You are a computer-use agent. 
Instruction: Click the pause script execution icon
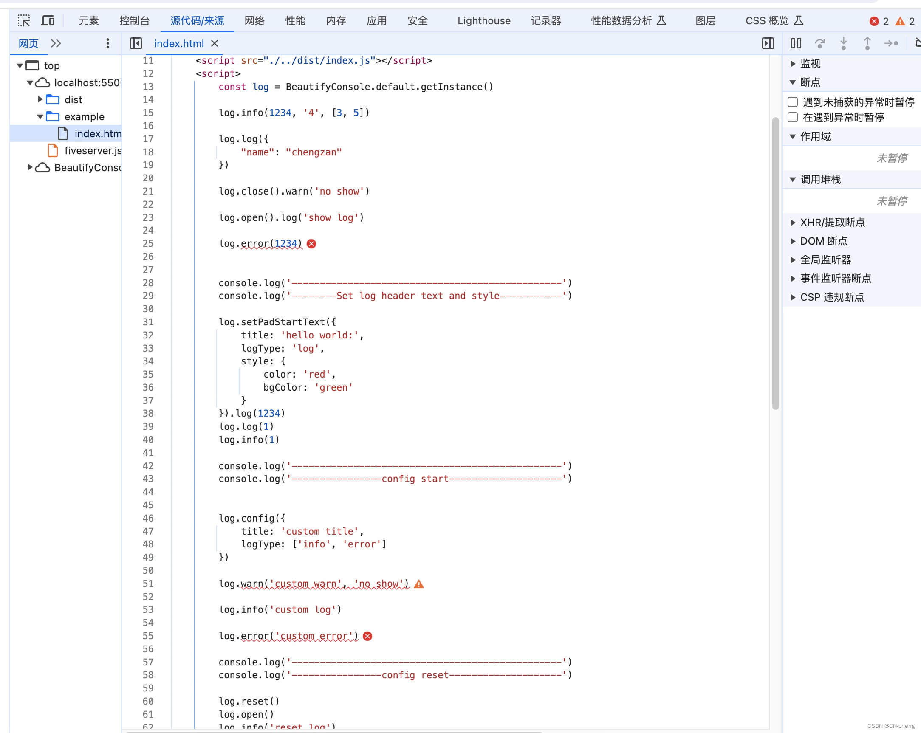(796, 43)
